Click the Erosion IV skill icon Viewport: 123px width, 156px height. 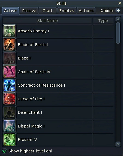pos(9,140)
